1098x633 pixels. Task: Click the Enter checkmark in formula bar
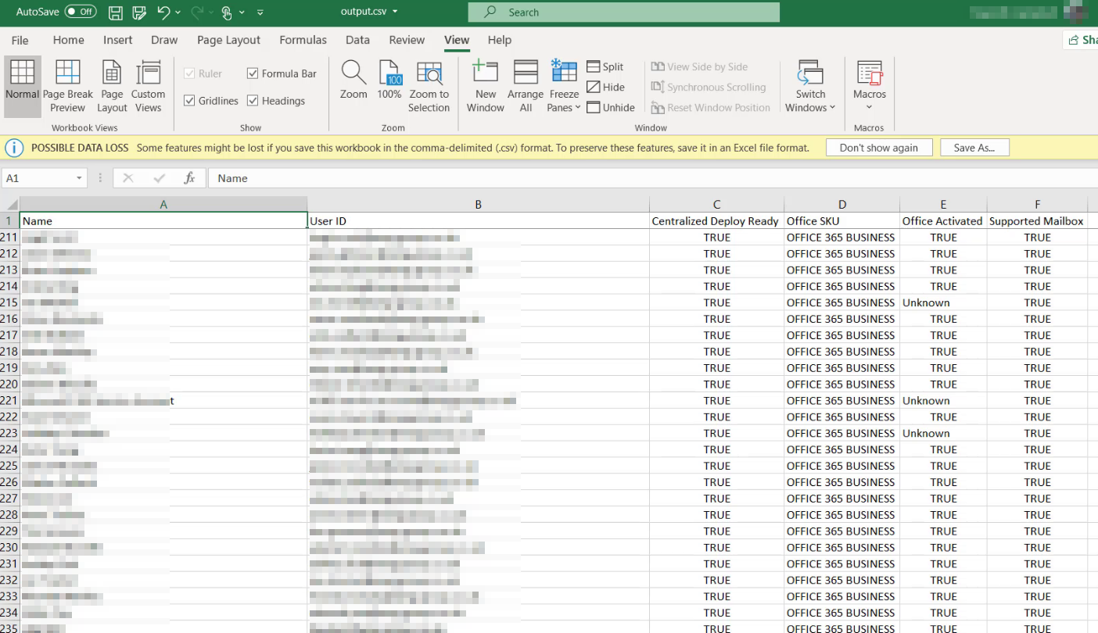[x=160, y=178]
